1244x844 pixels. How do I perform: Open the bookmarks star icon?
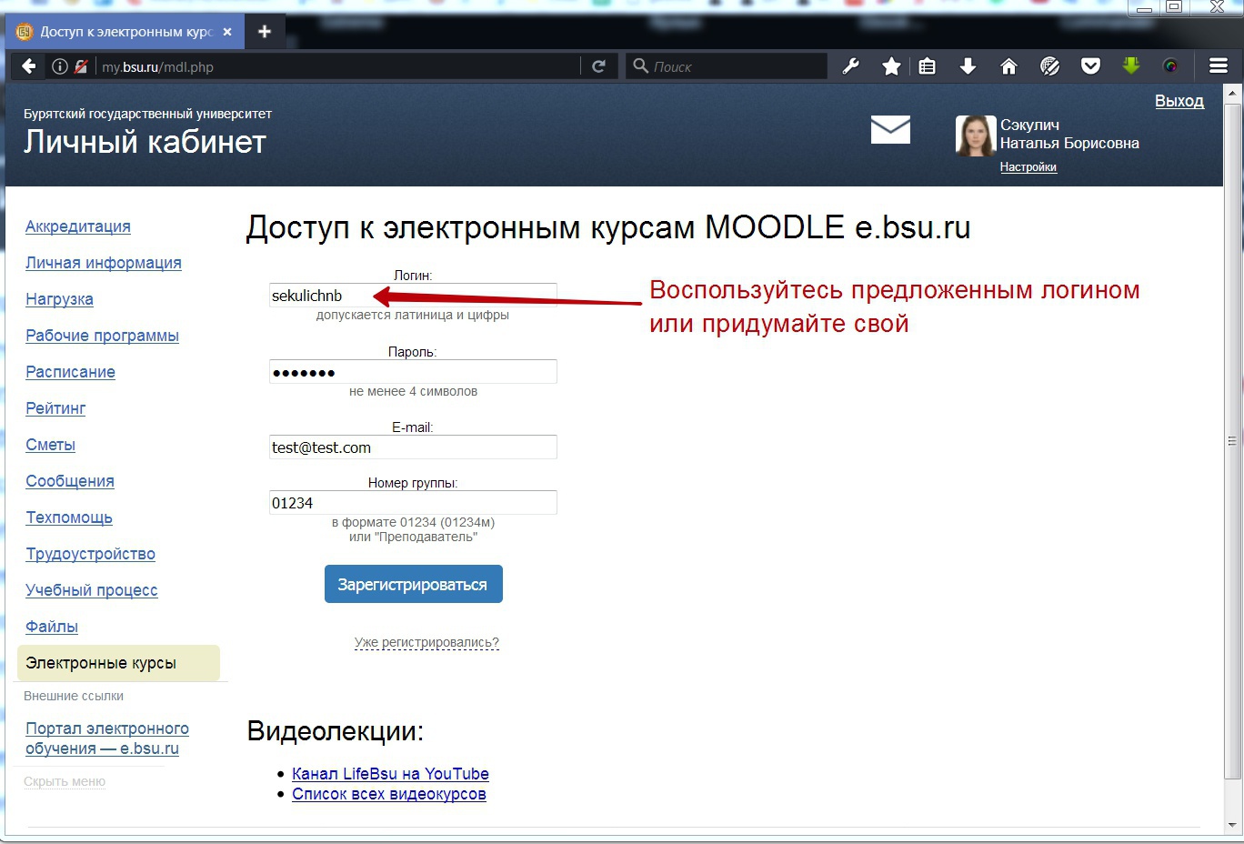[890, 65]
